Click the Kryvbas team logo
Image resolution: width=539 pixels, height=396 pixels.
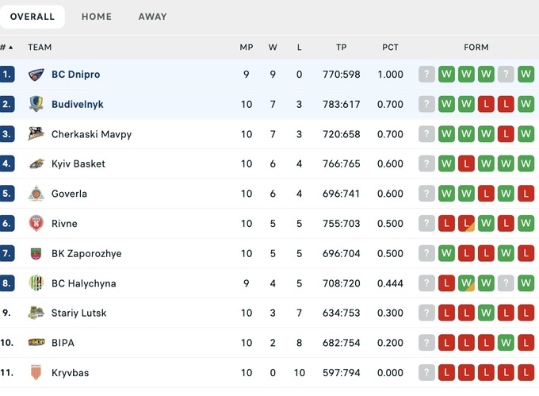[36, 373]
